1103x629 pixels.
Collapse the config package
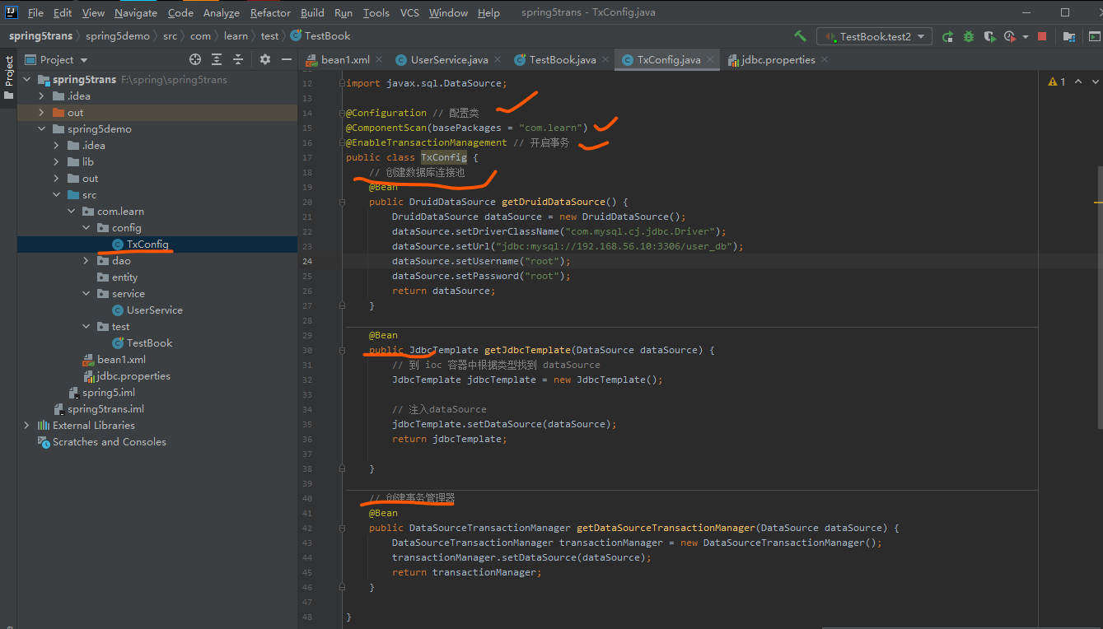click(86, 228)
